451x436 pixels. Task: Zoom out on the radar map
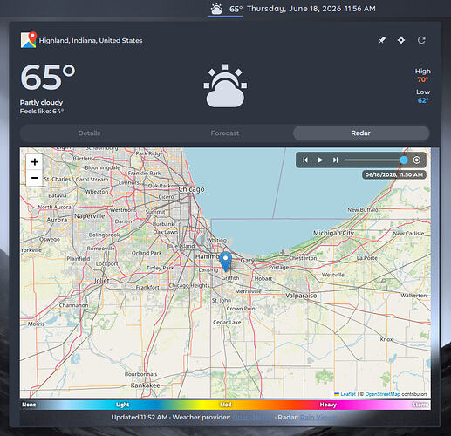35,178
